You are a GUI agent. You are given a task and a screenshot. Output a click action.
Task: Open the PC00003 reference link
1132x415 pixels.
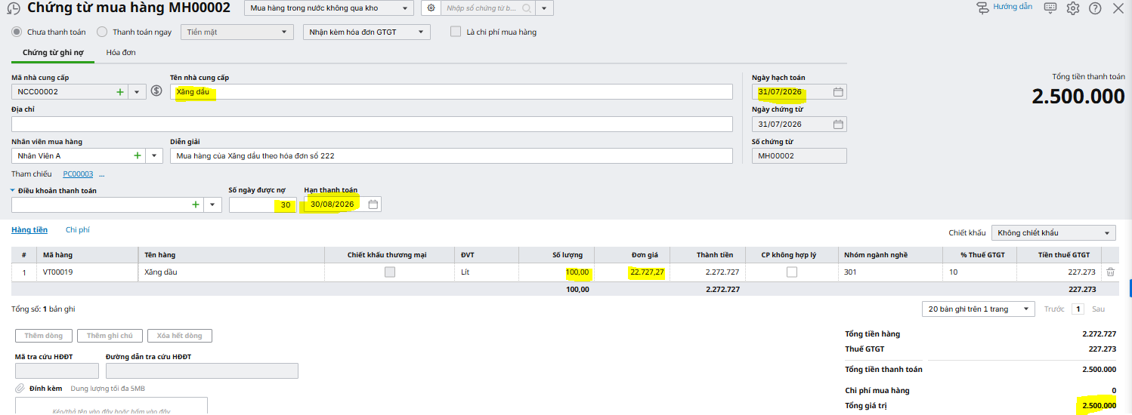pyautogui.click(x=78, y=174)
